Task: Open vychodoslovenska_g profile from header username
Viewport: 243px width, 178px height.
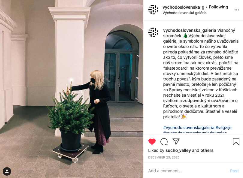Action: [x=184, y=7]
